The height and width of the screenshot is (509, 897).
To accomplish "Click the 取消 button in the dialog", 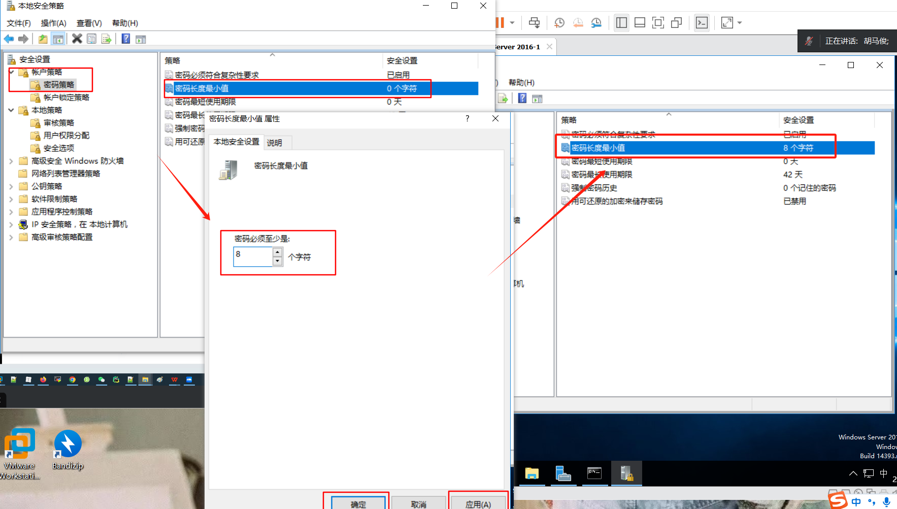I will coord(419,503).
